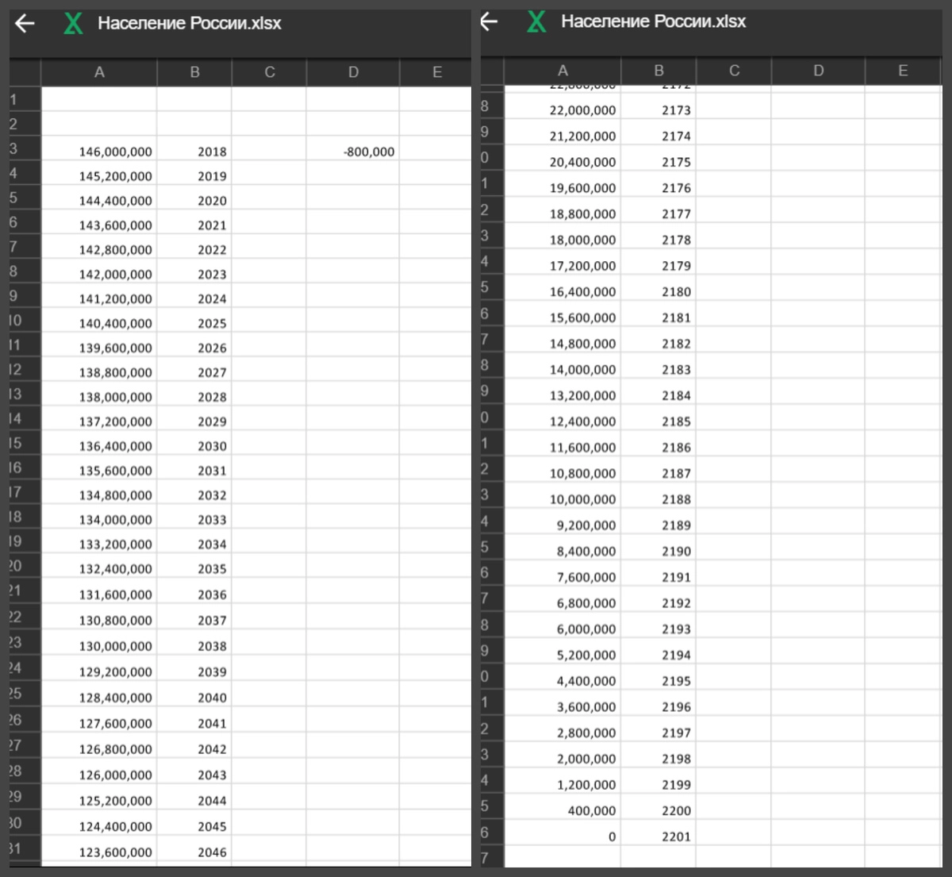This screenshot has height=877, width=952.
Task: Select the cell with population 130,000,000
Action: 100,646
